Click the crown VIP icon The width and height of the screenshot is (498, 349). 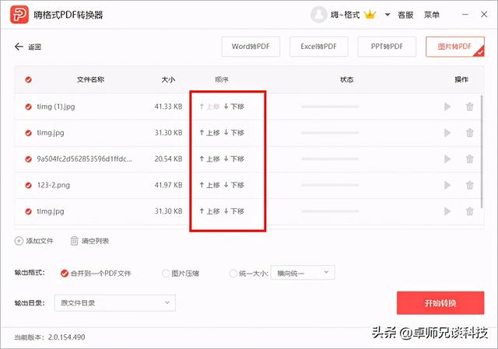pos(370,15)
